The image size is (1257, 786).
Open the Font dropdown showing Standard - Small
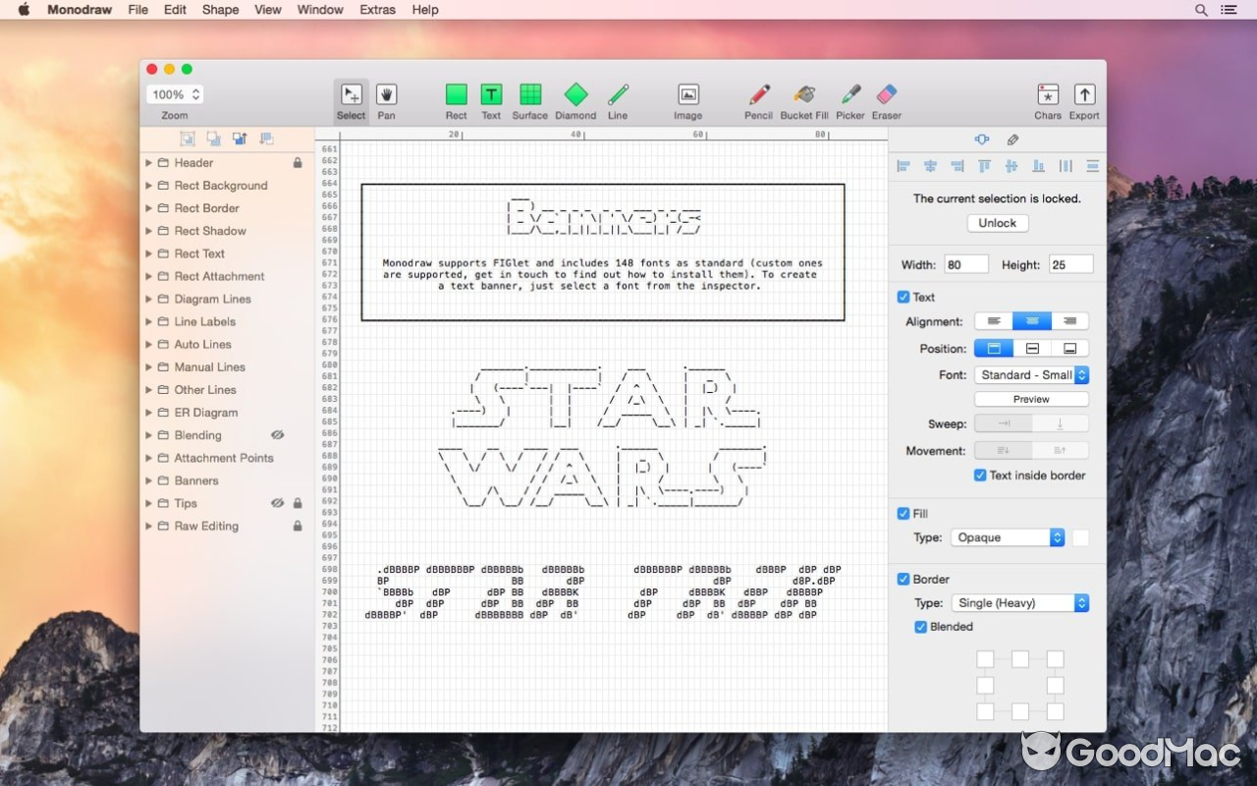click(1031, 374)
